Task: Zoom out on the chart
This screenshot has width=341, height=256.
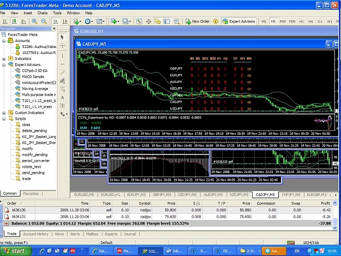Action: tap(44, 21)
